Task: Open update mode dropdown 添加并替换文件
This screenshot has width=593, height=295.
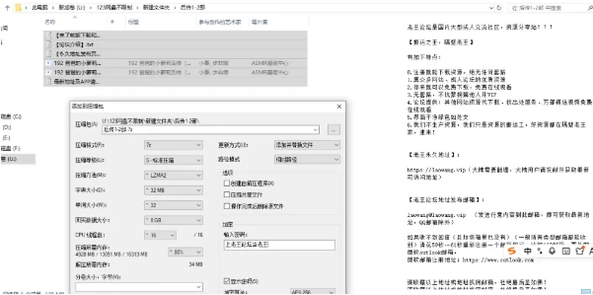Action: tap(307, 145)
